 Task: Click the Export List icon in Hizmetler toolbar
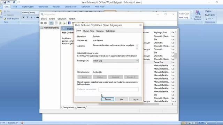click(x=64, y=23)
